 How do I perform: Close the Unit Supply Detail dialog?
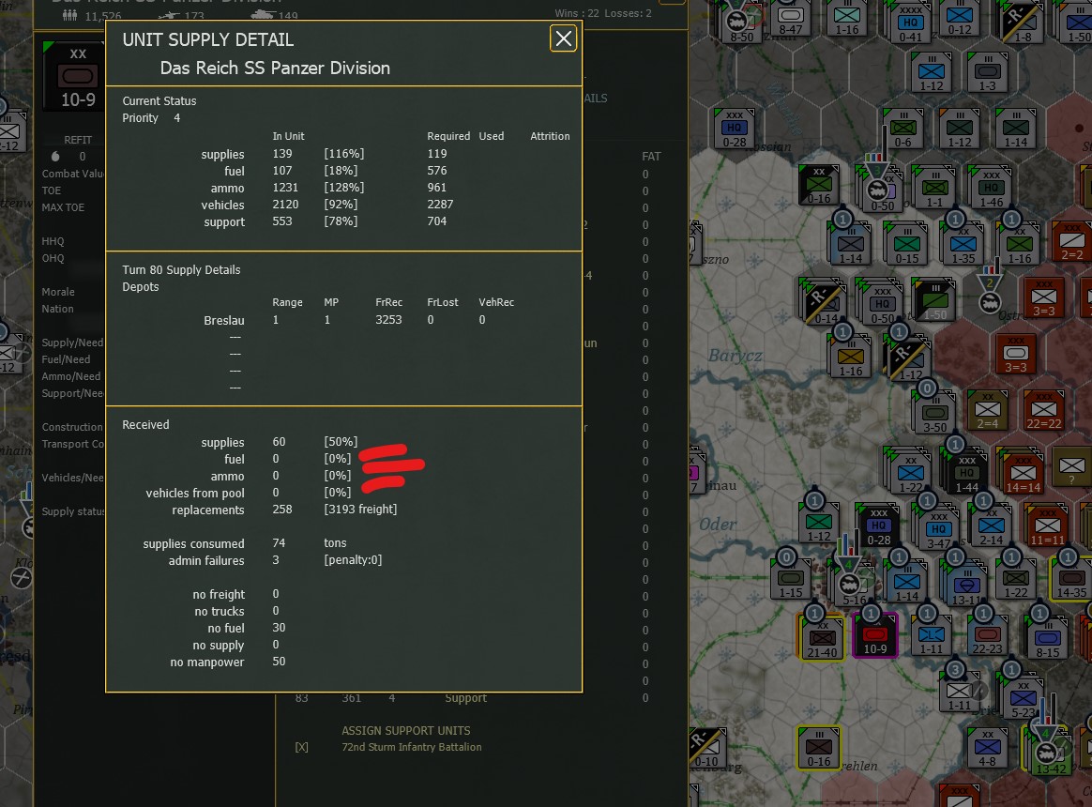564,38
